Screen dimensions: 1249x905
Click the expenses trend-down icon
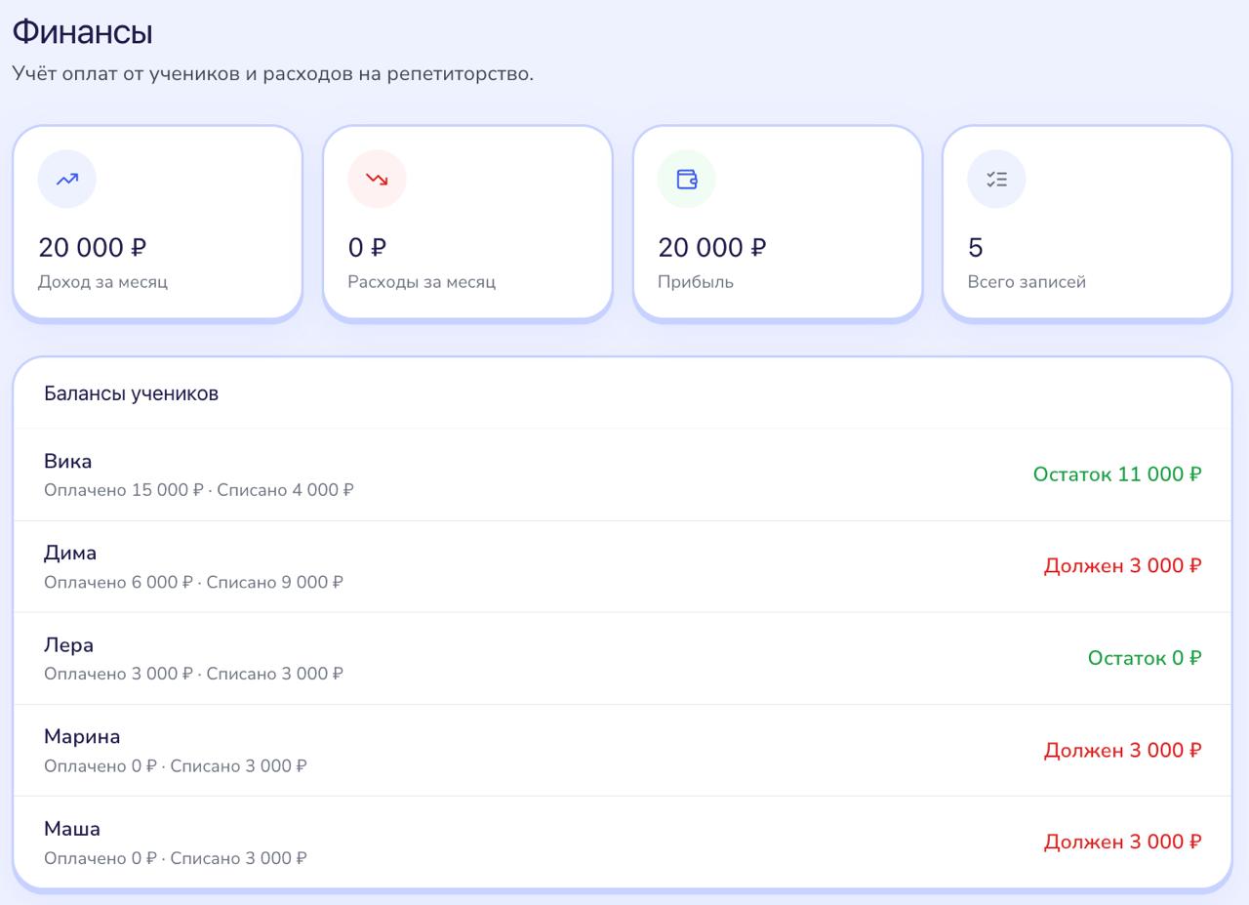377,179
